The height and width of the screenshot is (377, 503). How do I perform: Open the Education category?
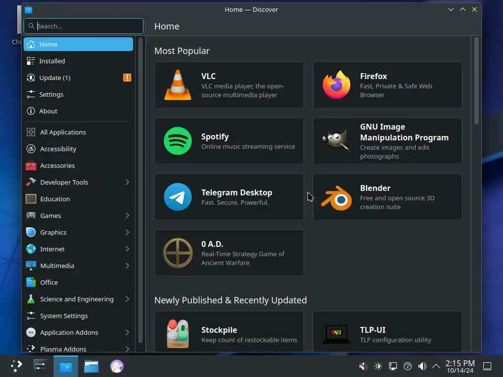point(78,199)
